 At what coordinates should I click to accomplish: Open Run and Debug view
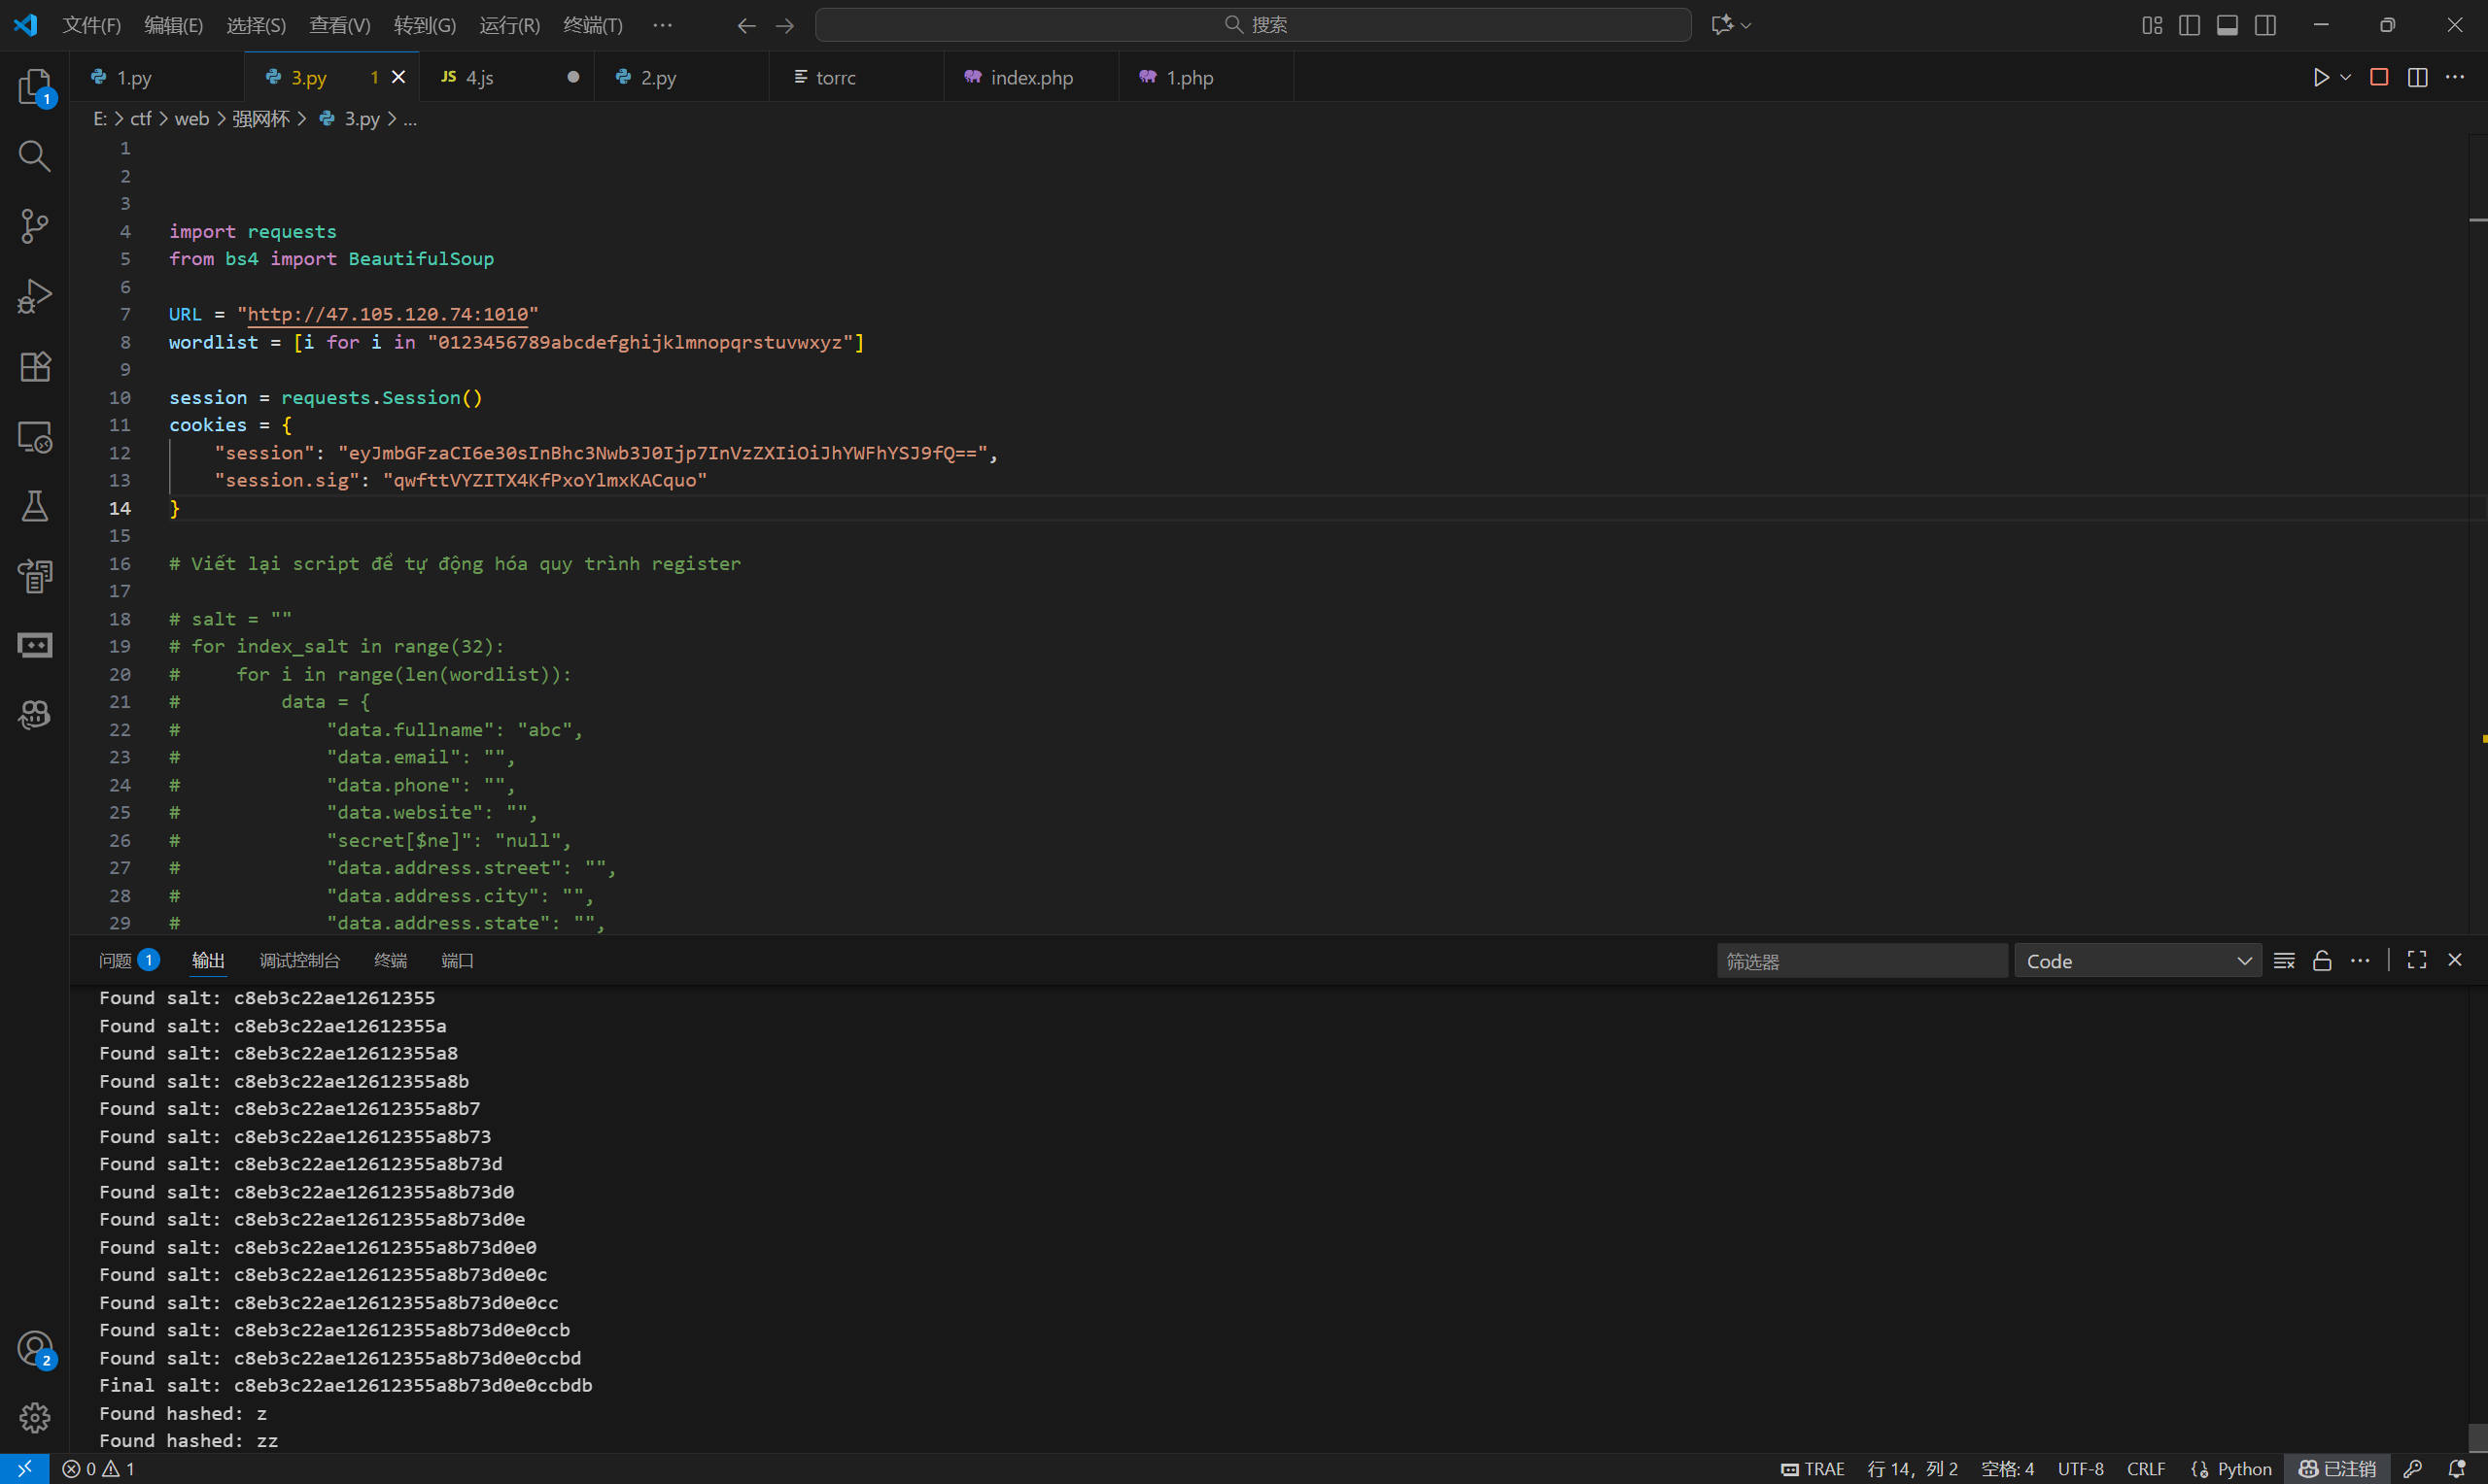[x=34, y=297]
